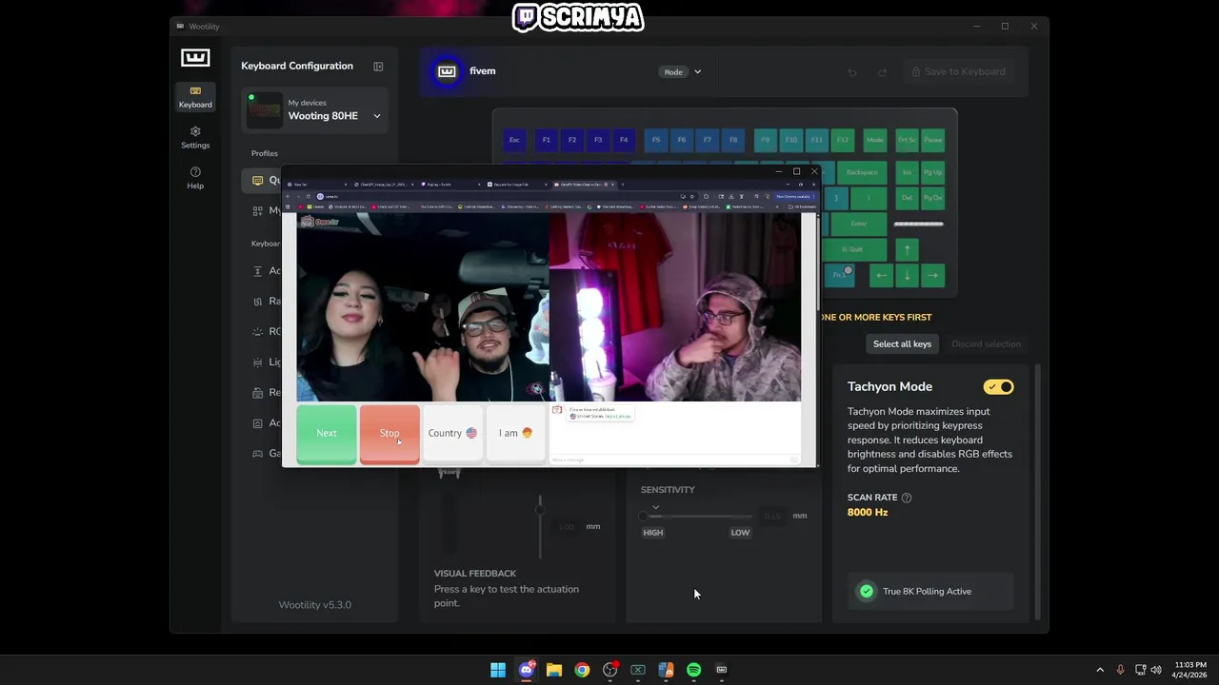
Task: Select the F1 key on keyboard layout
Action: tap(547, 140)
